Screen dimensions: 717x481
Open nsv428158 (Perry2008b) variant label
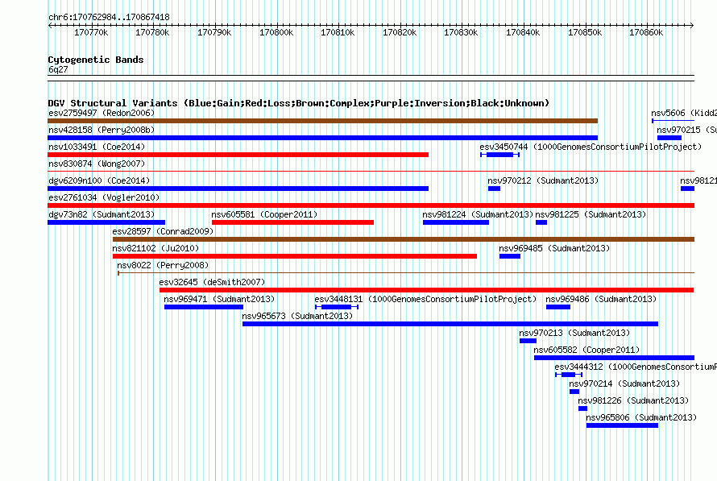[102, 130]
